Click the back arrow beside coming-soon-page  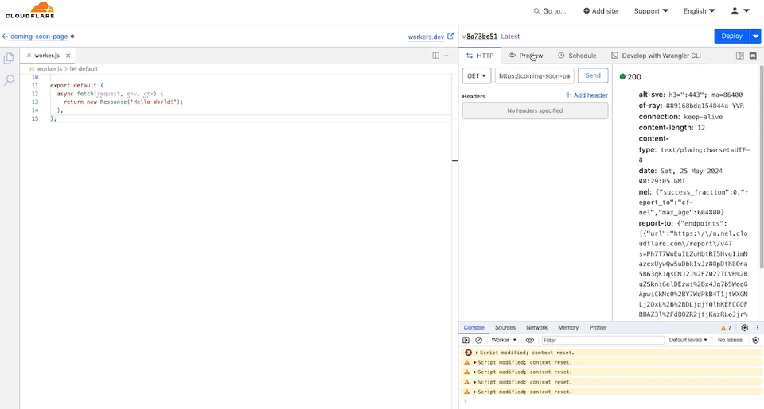5,37
